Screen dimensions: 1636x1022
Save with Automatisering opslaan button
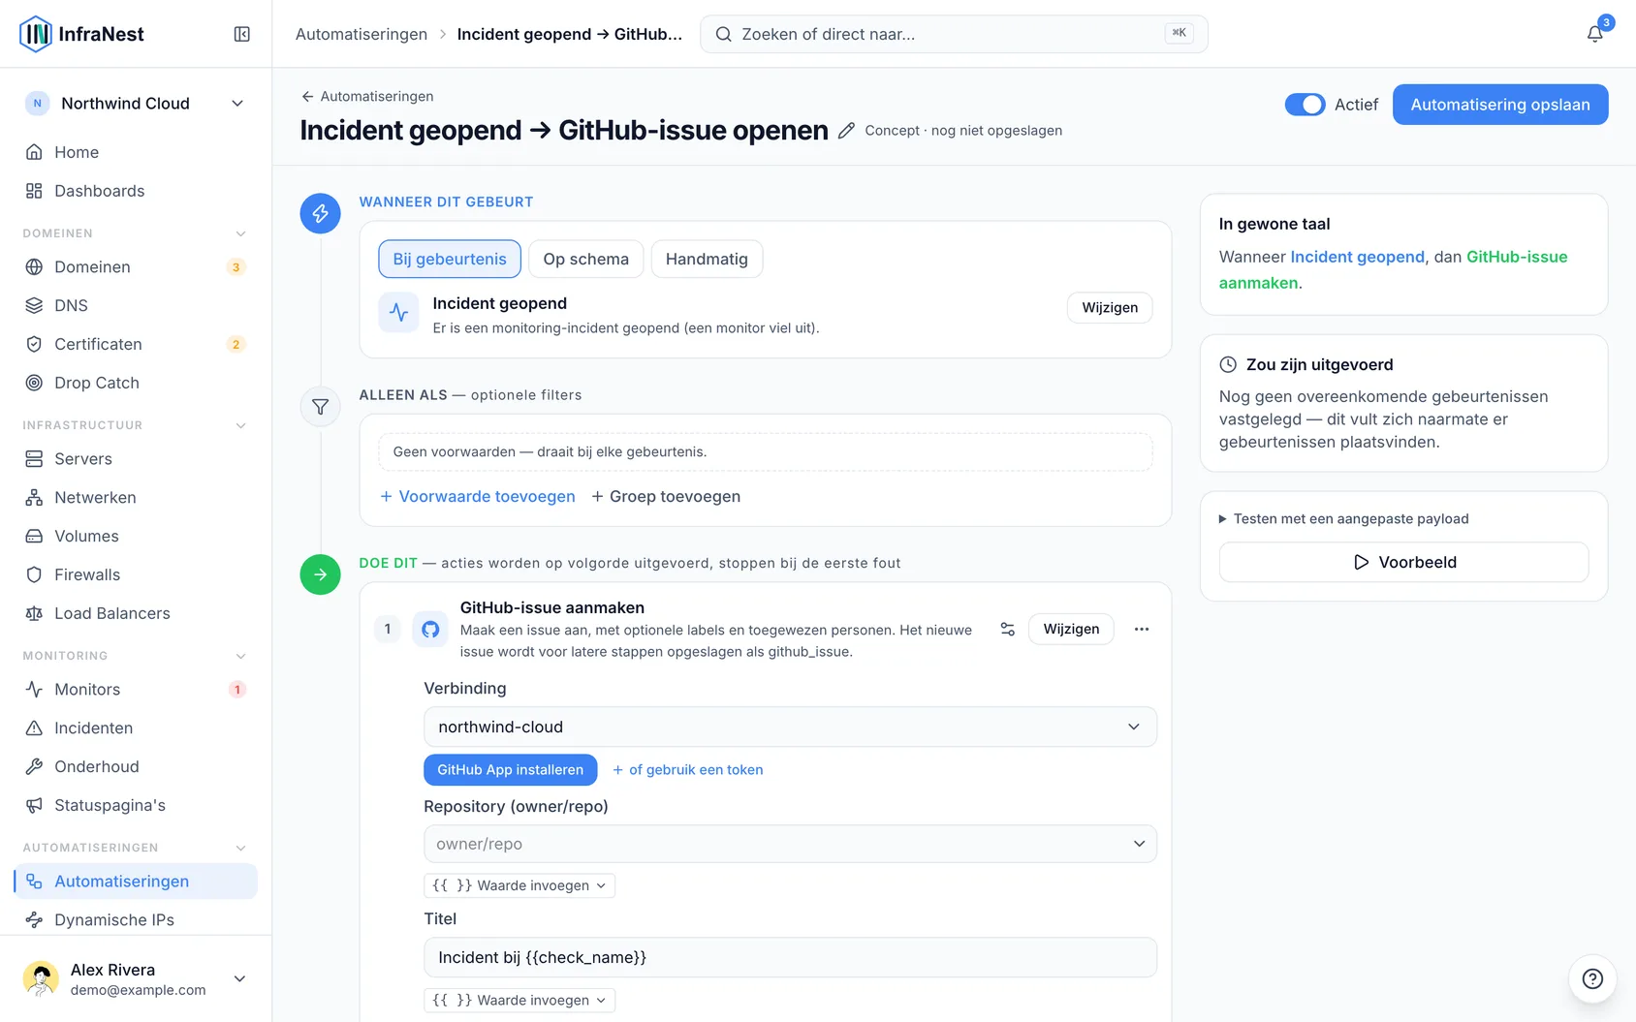[x=1500, y=105]
